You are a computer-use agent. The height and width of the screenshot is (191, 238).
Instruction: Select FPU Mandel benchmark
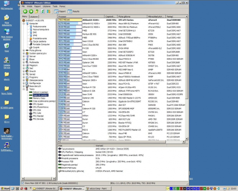[38, 116]
